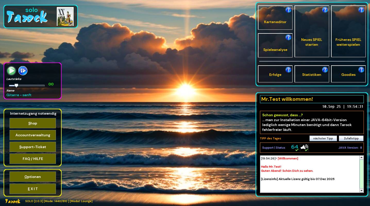Viewport: 370px width, 206px height.
Task: Click the 64-bit status icon
Action: (x=295, y=148)
